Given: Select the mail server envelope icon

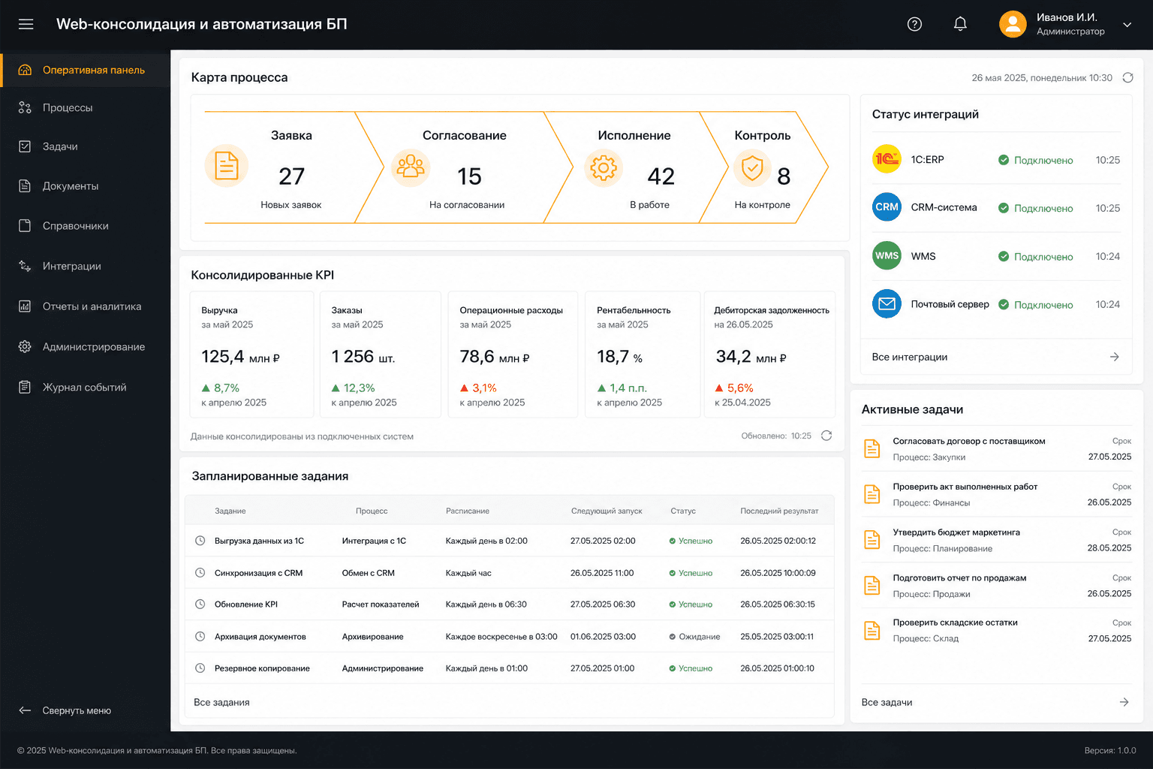Looking at the screenshot, I should [x=887, y=304].
